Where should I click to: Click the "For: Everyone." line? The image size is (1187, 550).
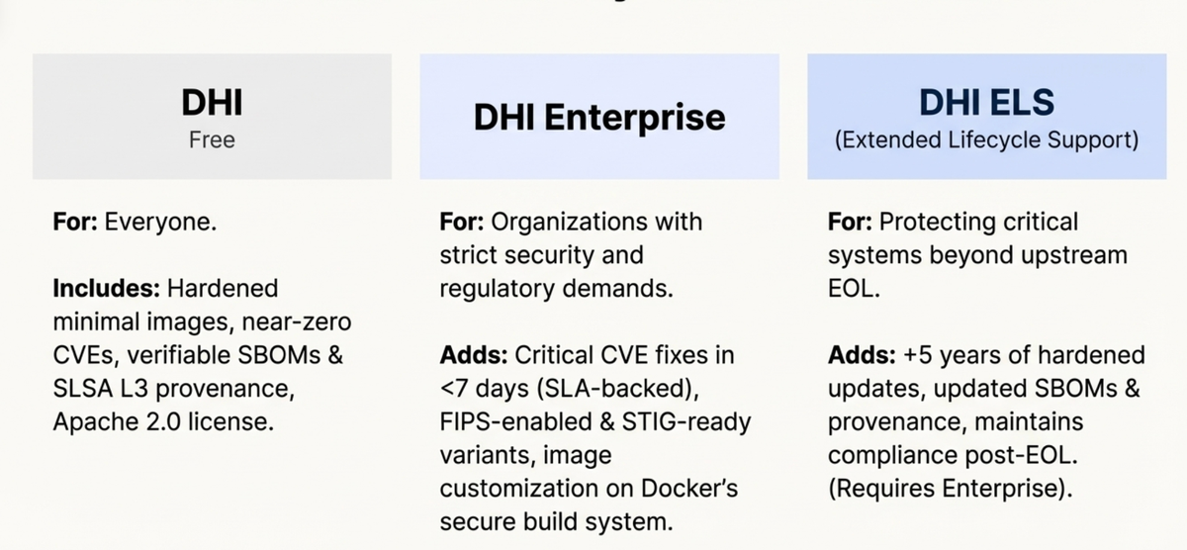pyautogui.click(x=135, y=221)
